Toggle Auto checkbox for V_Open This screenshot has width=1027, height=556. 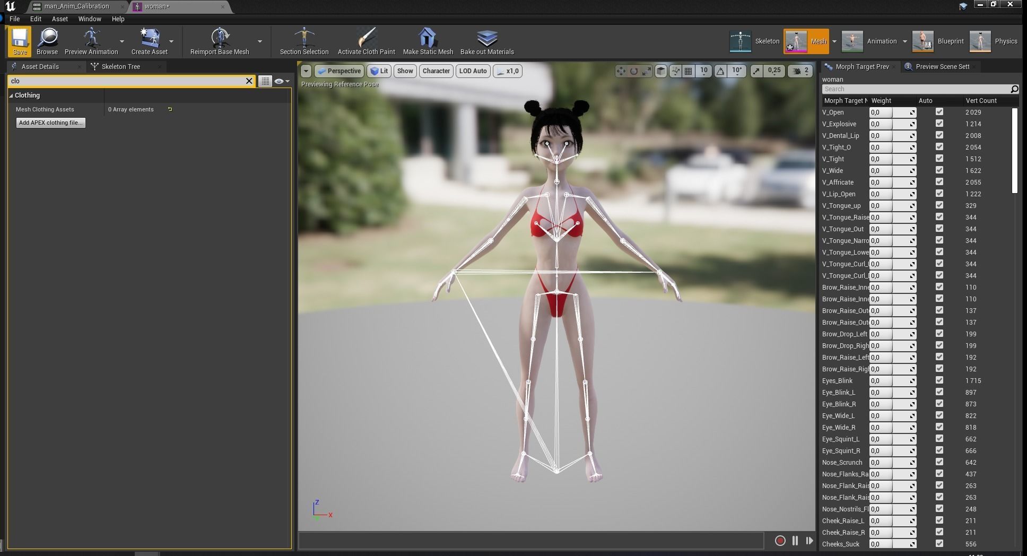click(x=939, y=112)
